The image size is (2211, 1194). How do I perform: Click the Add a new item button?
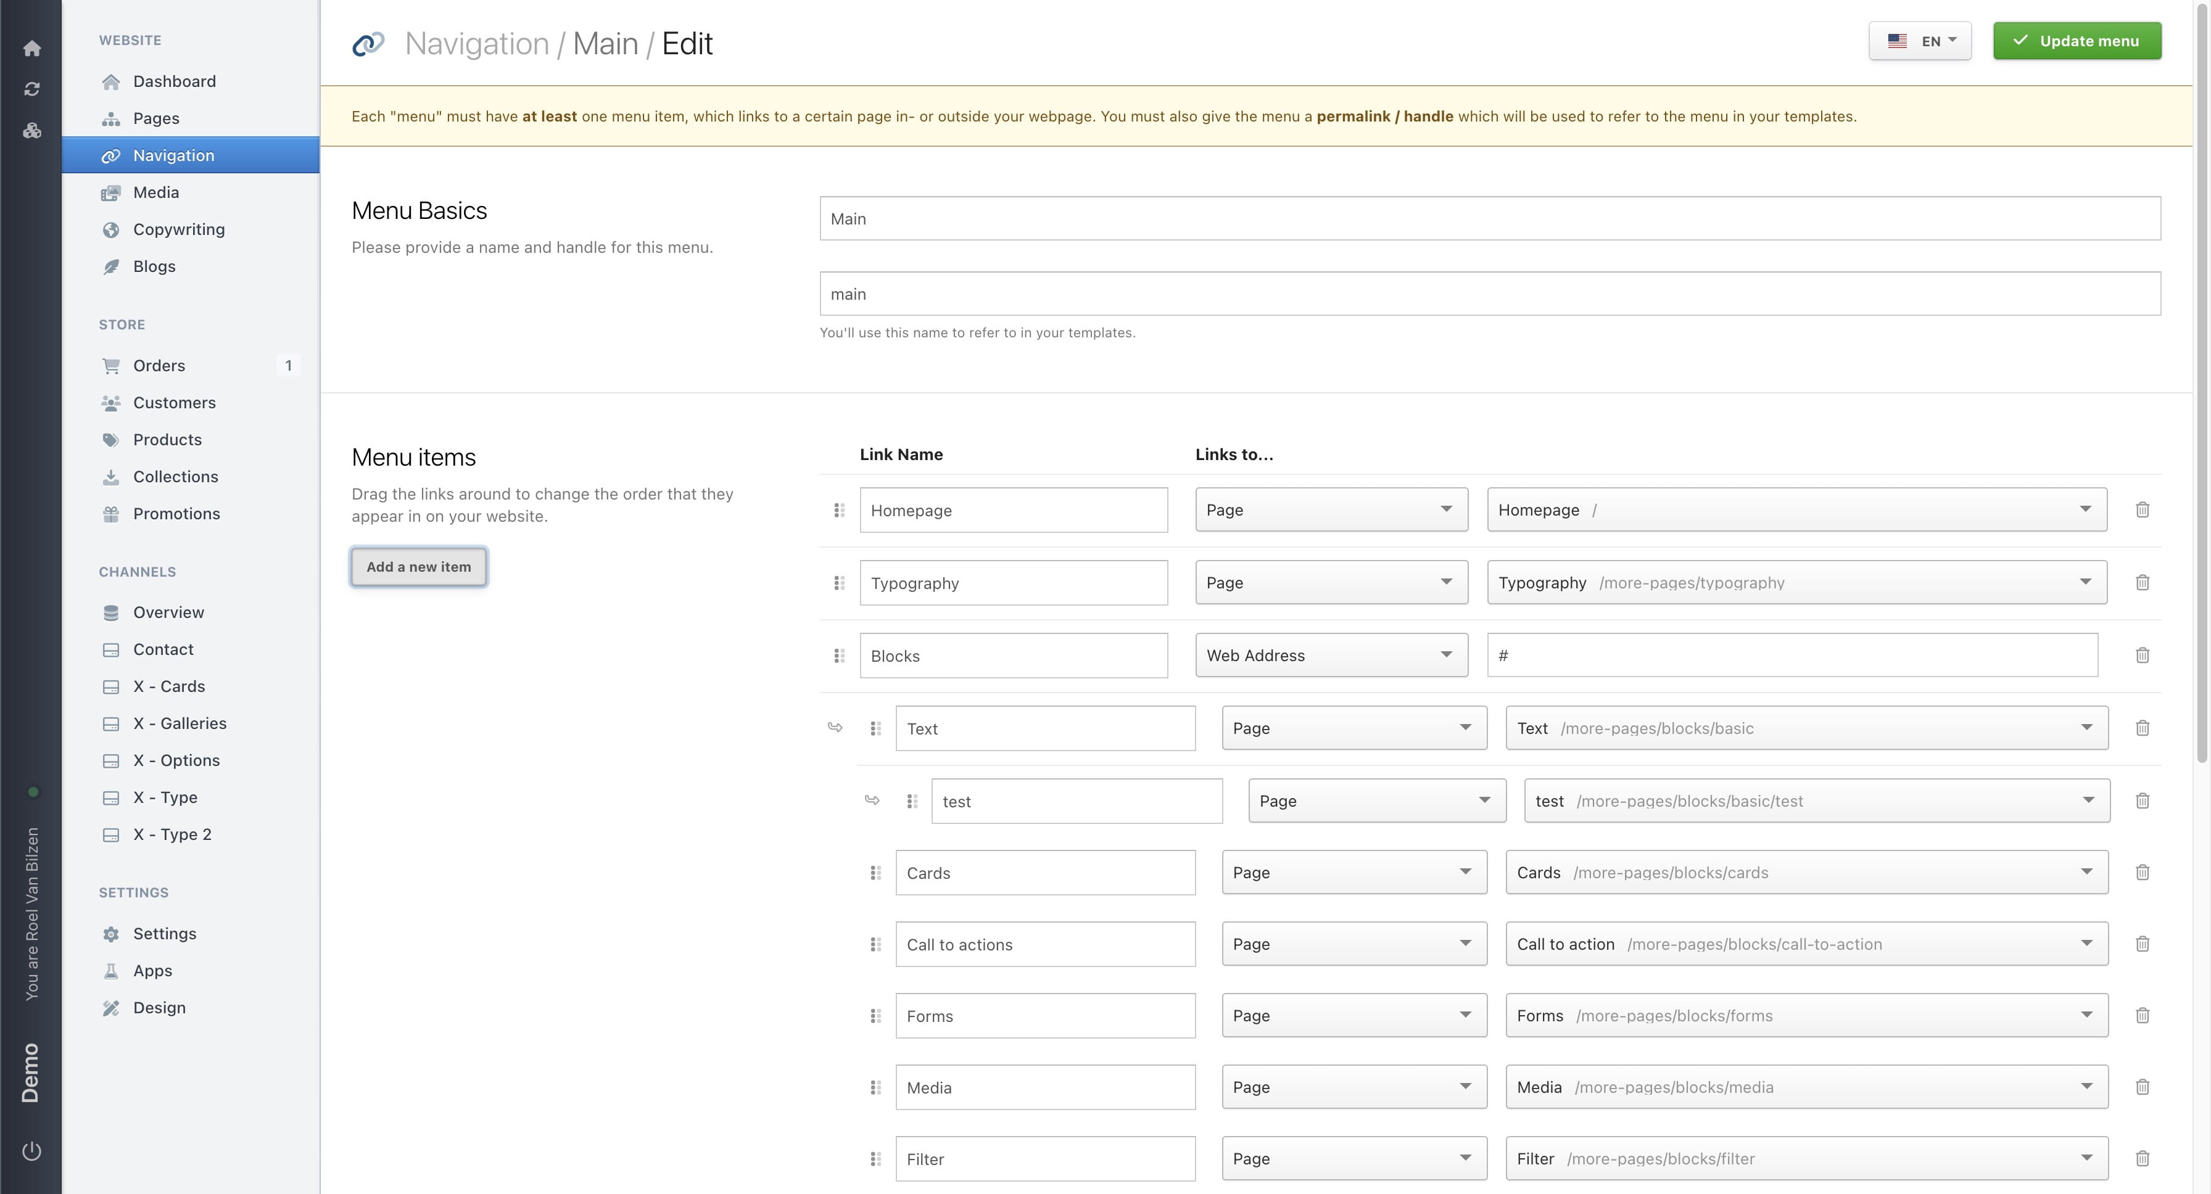pos(418,566)
